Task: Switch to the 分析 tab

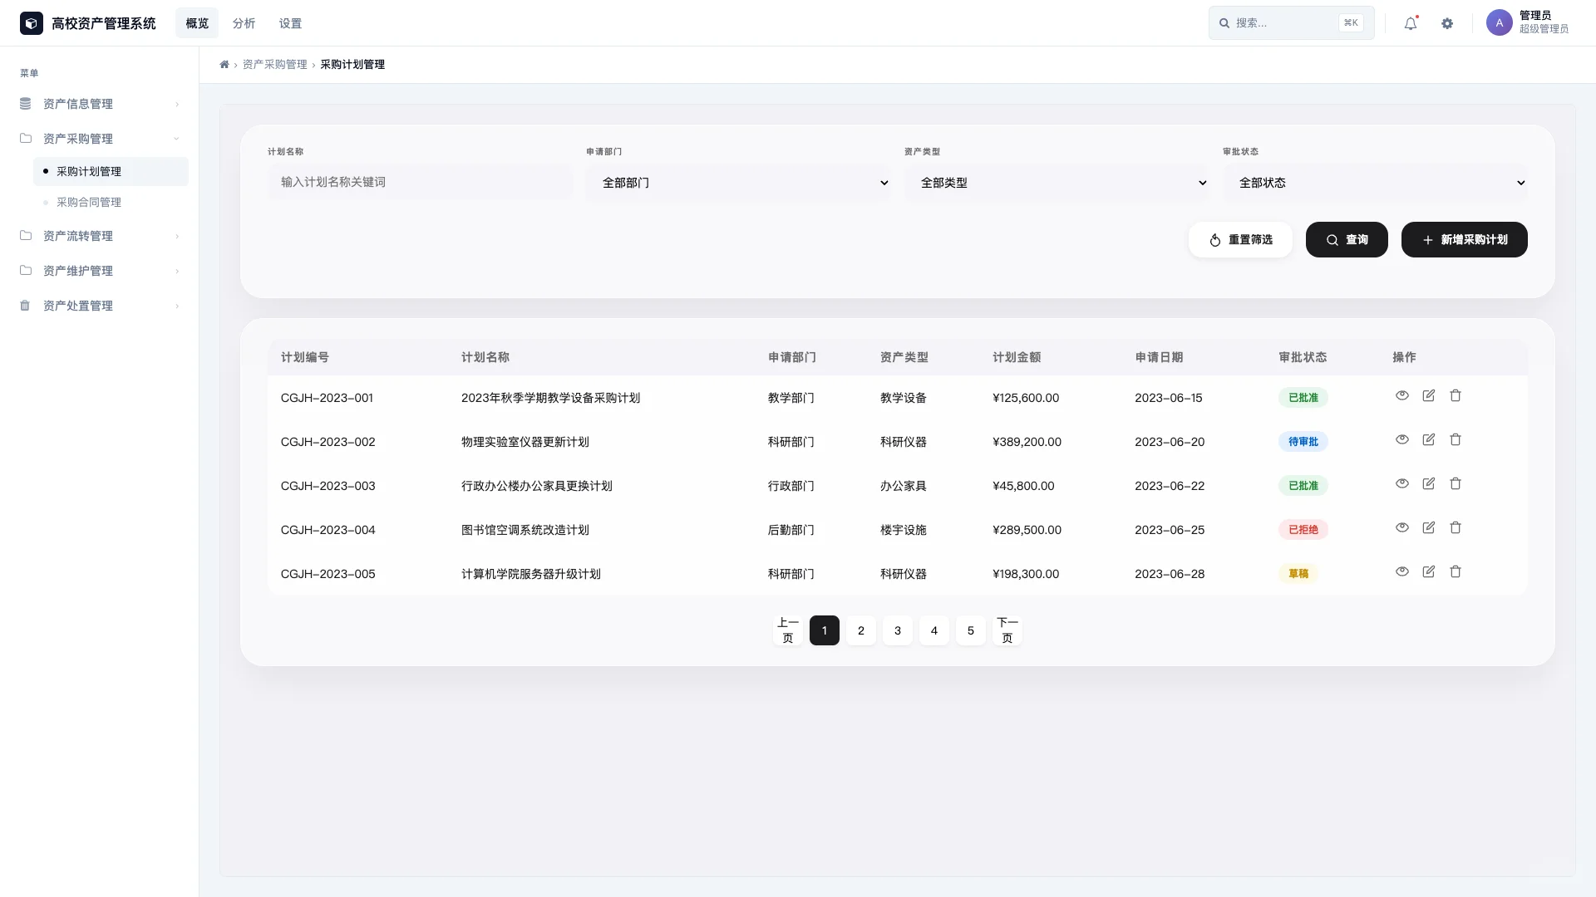Action: click(244, 23)
